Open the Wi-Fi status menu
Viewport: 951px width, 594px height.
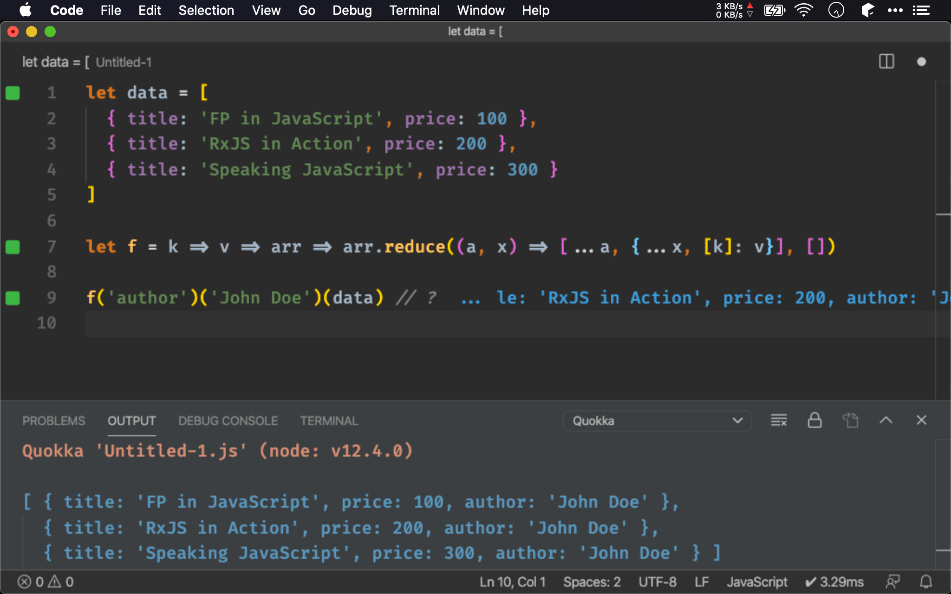[804, 10]
